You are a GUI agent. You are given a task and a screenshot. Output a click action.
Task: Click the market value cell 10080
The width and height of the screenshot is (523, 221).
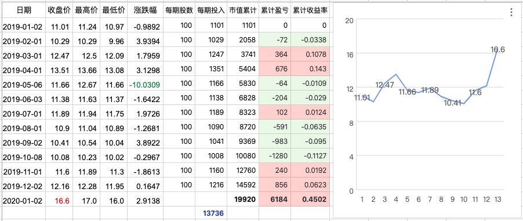[x=243, y=155]
